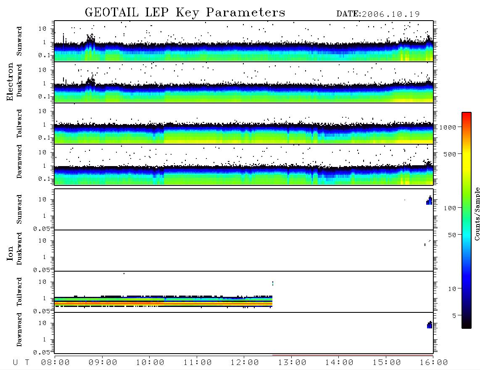Click the 09:00 time axis label
The width and height of the screenshot is (480, 370).
tap(103, 363)
